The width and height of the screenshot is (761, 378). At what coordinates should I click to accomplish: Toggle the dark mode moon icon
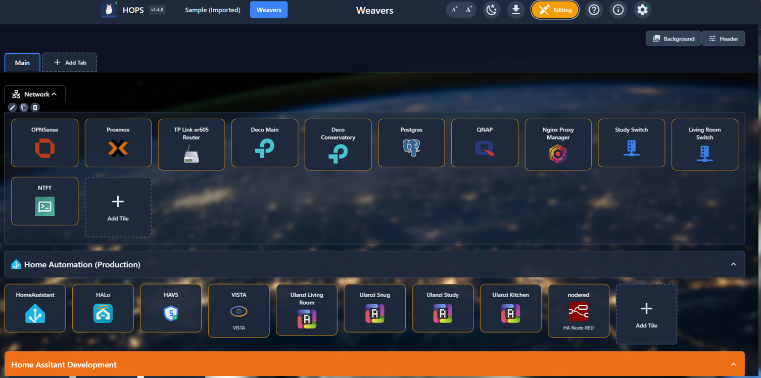(x=492, y=10)
